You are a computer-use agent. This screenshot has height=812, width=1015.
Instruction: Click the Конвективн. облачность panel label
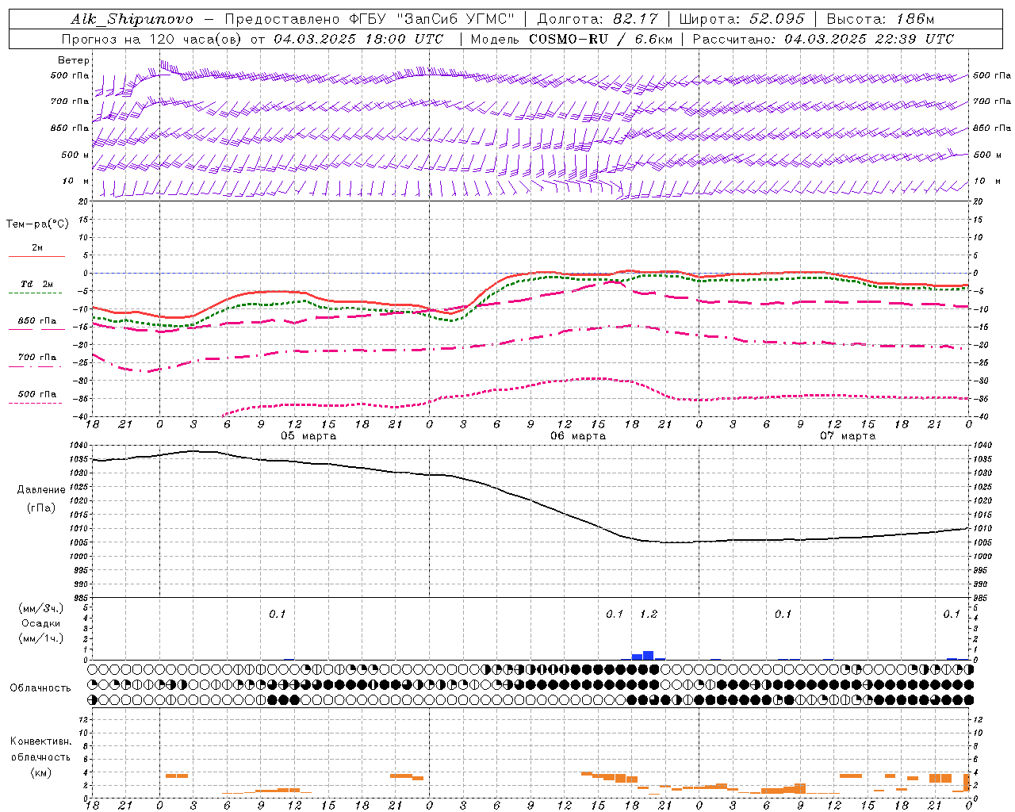click(x=40, y=749)
